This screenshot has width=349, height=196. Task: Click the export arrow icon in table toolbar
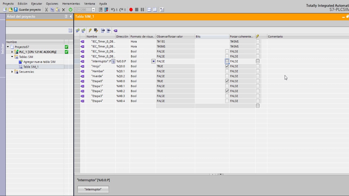point(103,30)
